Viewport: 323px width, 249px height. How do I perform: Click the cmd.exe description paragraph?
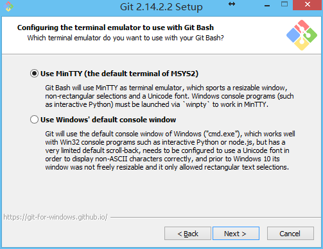click(170, 150)
